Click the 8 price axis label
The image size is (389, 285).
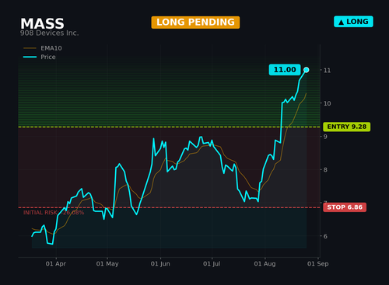[325, 170]
